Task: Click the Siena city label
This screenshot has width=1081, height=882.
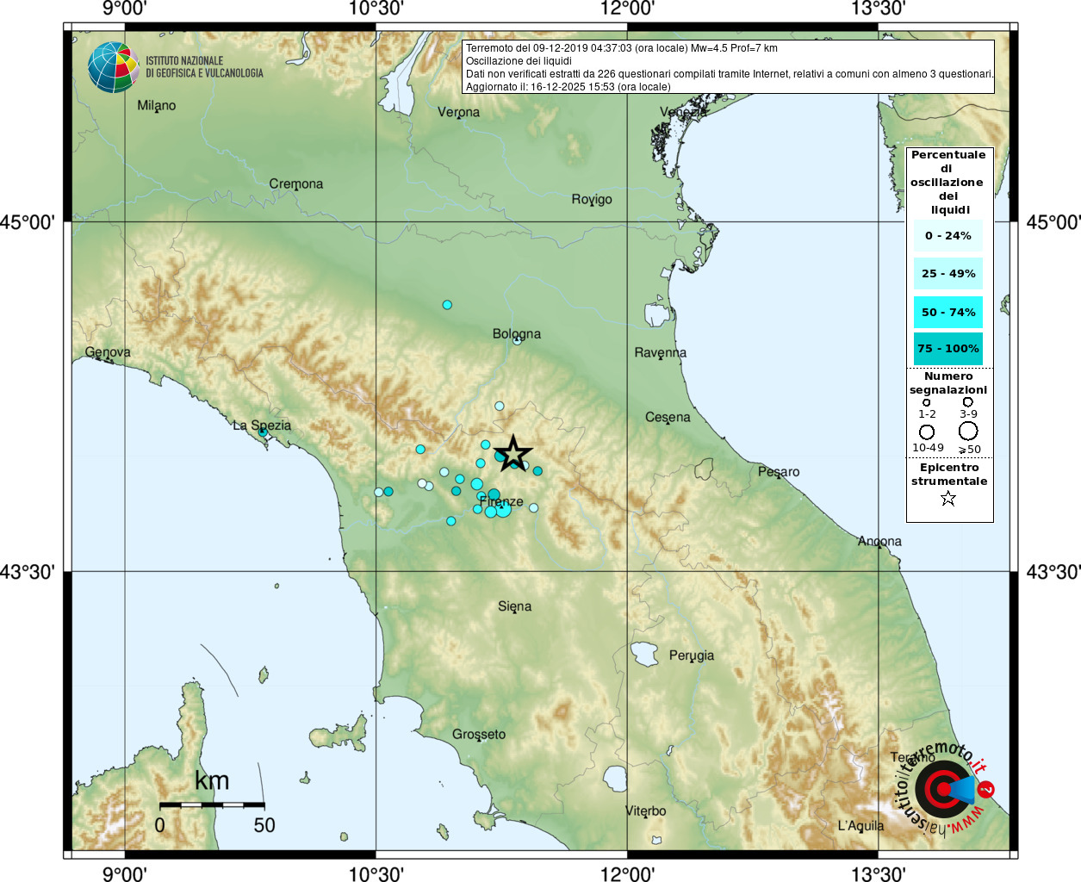Action: (514, 606)
